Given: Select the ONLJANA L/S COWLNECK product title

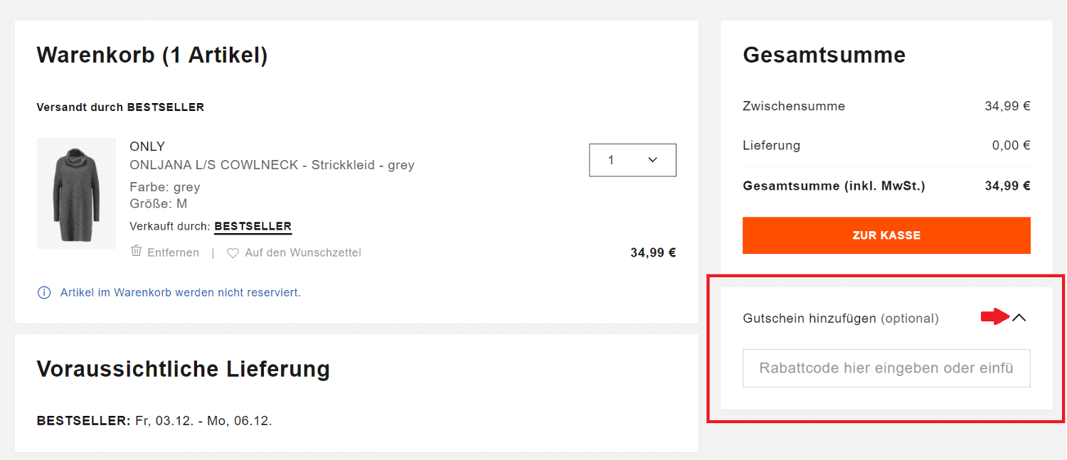Looking at the screenshot, I should pyautogui.click(x=271, y=164).
